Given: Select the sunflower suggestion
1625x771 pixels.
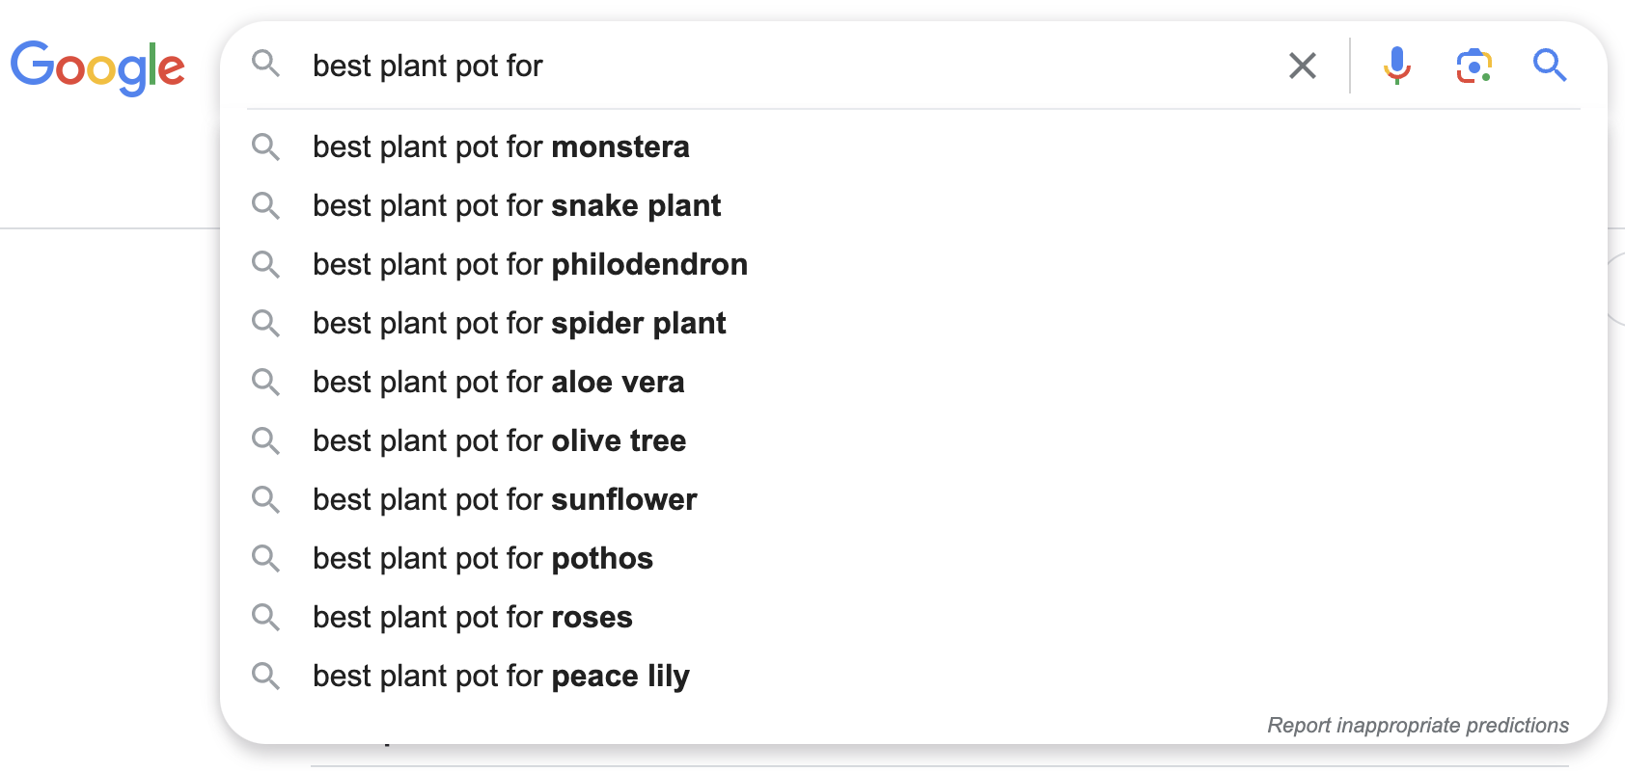Looking at the screenshot, I should pyautogui.click(x=505, y=499).
